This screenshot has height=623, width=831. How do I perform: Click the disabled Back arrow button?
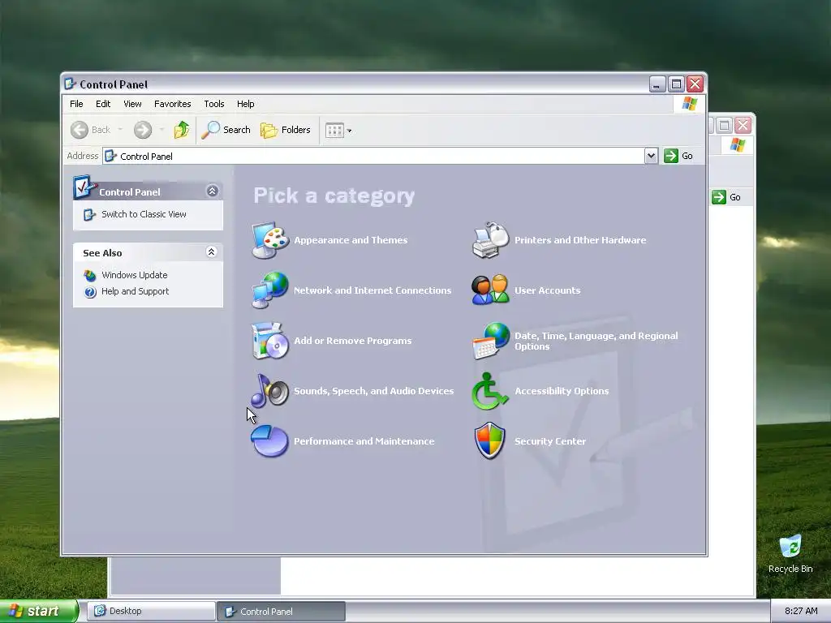(90, 130)
